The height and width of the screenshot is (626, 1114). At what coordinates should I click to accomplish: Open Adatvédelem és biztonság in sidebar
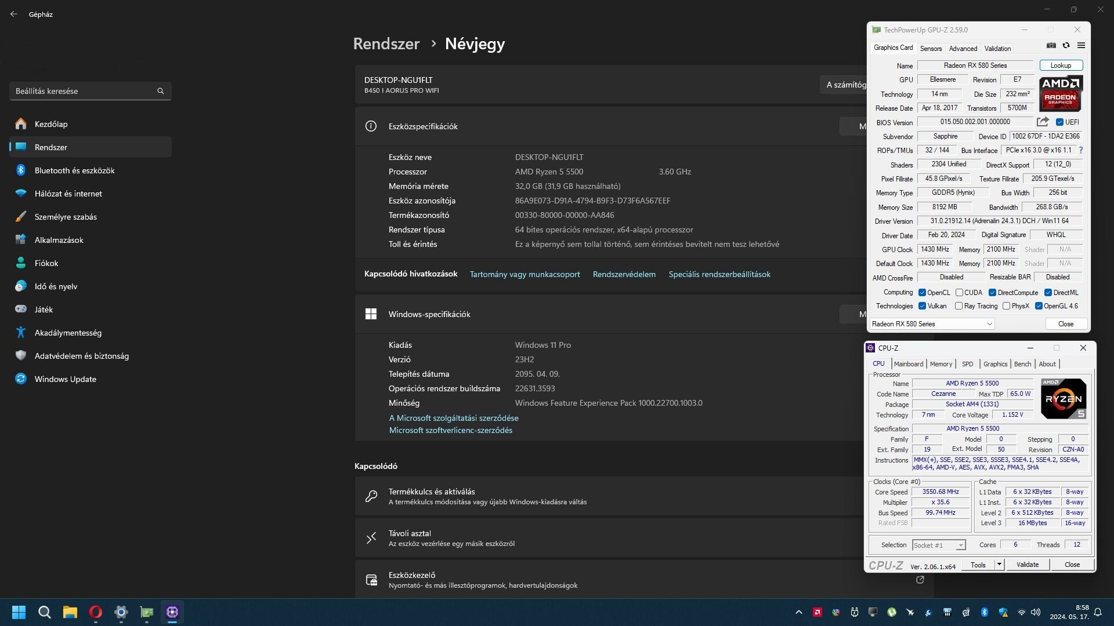[x=90, y=356]
